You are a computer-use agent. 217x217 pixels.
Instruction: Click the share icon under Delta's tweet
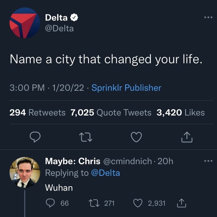(x=187, y=137)
